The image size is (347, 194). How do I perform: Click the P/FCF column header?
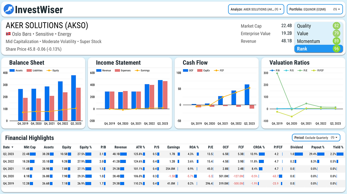278,147
